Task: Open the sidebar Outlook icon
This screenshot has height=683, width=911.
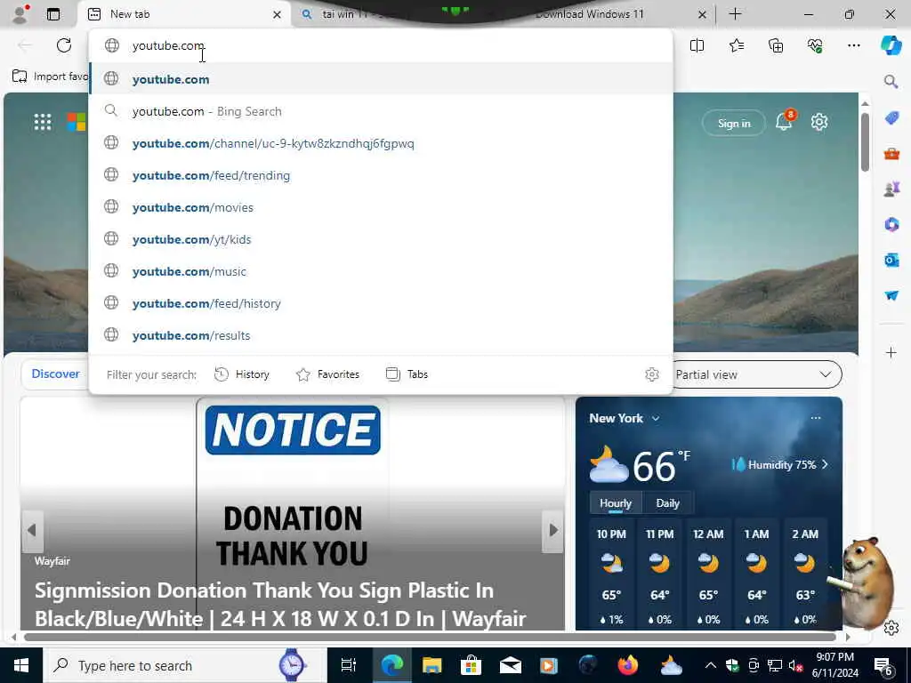Action: coord(891,260)
